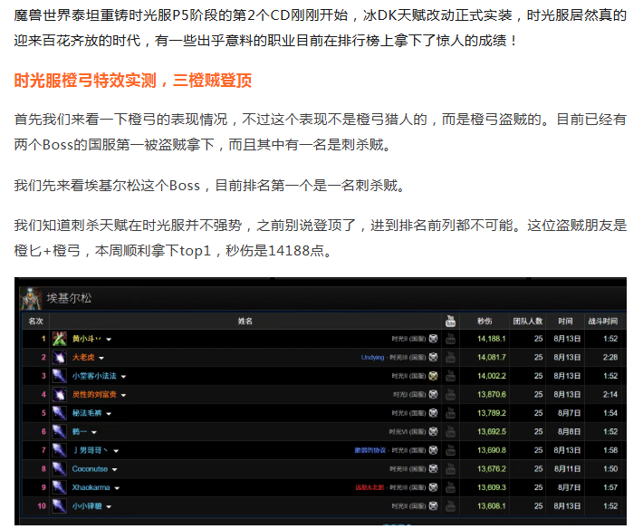Click the 埃基尔松 boss title
This screenshot has width=643, height=529.
(x=69, y=298)
